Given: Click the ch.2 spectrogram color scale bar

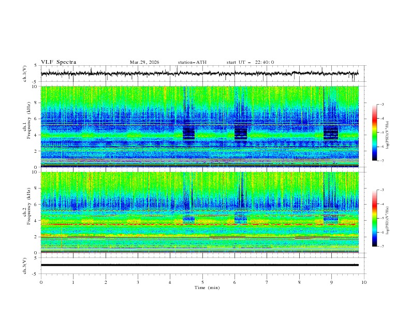Looking at the screenshot, I should point(374,218).
